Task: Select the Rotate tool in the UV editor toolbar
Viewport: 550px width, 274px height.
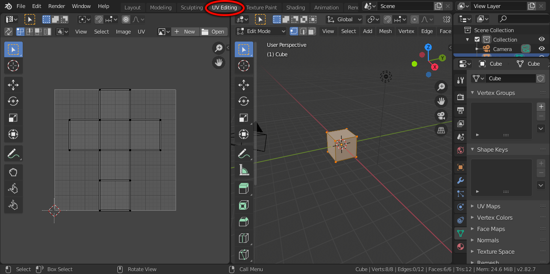Action: click(x=13, y=101)
